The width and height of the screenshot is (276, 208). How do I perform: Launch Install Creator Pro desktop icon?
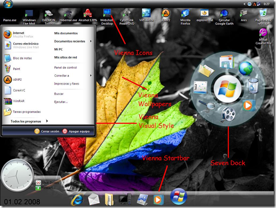click(x=263, y=37)
